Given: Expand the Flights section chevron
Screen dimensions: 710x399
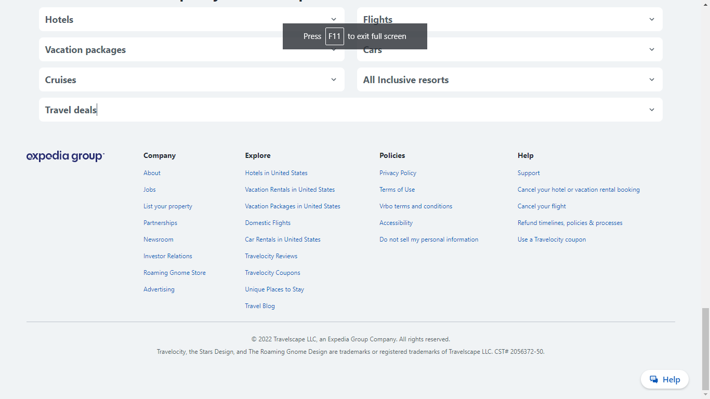Looking at the screenshot, I should [652, 19].
